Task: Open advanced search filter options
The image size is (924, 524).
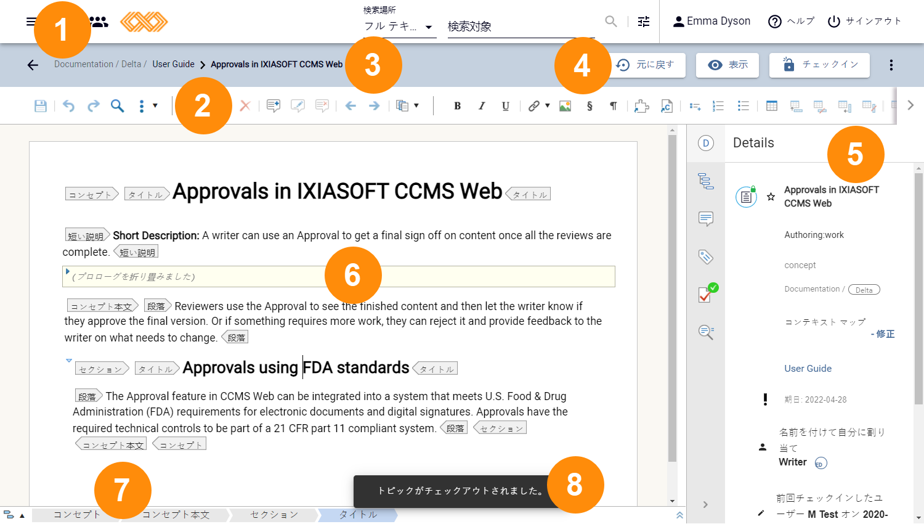Action: [x=644, y=22]
